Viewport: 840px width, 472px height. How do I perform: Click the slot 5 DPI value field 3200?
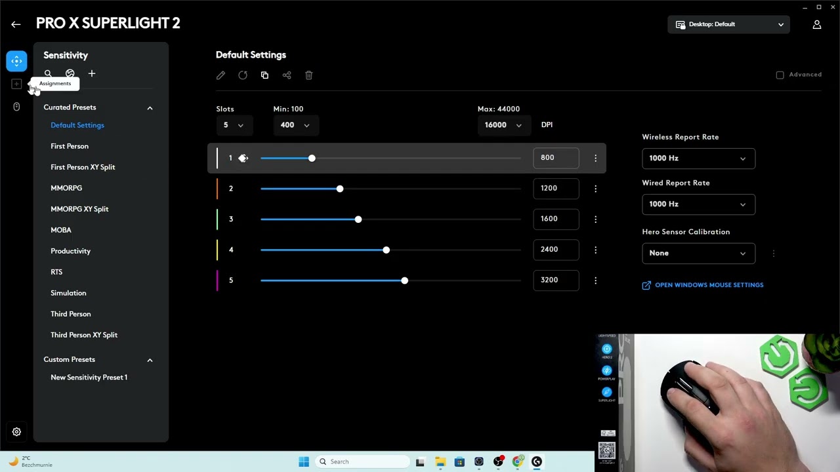[556, 281]
